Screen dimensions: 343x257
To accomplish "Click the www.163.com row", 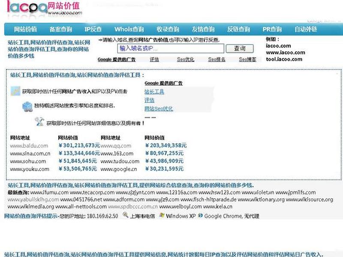I will pyautogui.click(x=117, y=153).
